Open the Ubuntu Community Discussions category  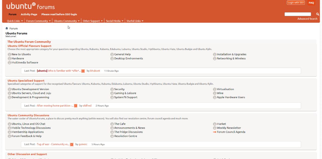coord(28,115)
